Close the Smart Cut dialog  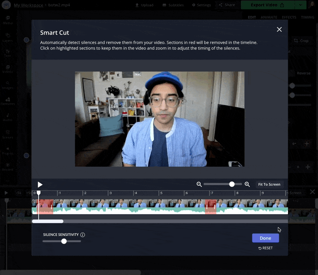(x=279, y=30)
